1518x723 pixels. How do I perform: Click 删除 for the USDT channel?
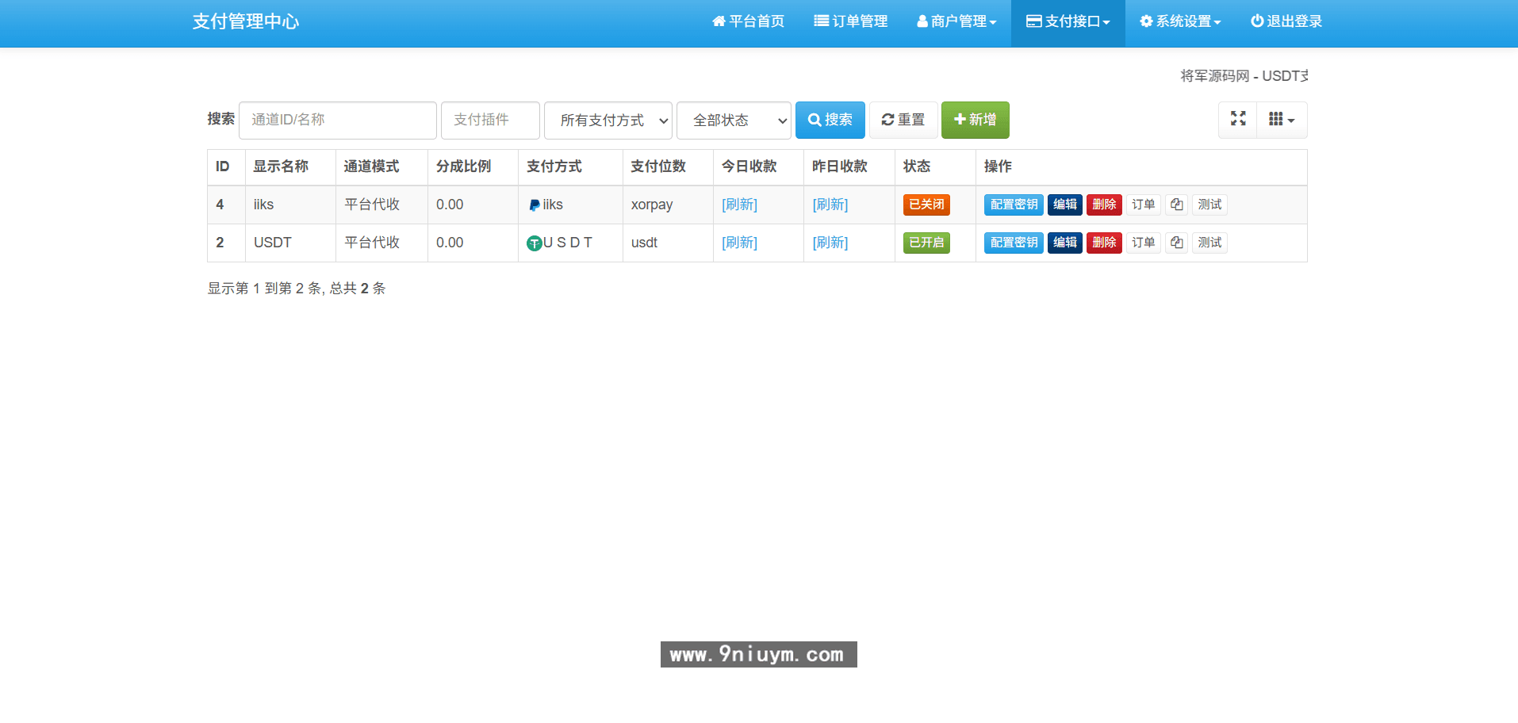[1104, 243]
